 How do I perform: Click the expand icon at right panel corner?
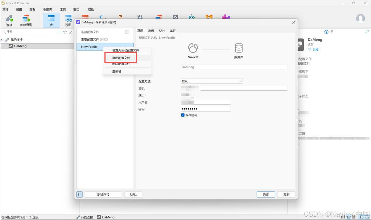pyautogui.click(x=367, y=32)
